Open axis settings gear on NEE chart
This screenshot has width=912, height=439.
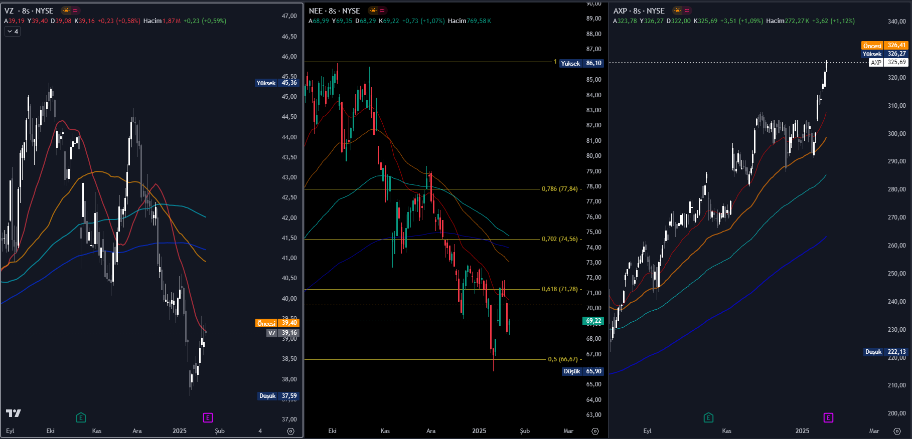(595, 431)
